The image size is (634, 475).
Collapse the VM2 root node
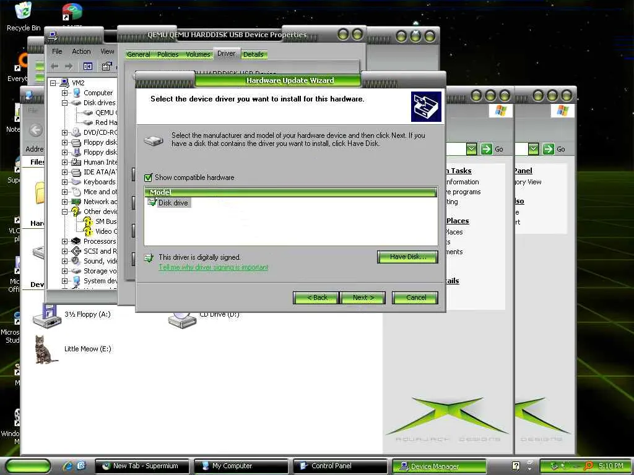tap(53, 83)
